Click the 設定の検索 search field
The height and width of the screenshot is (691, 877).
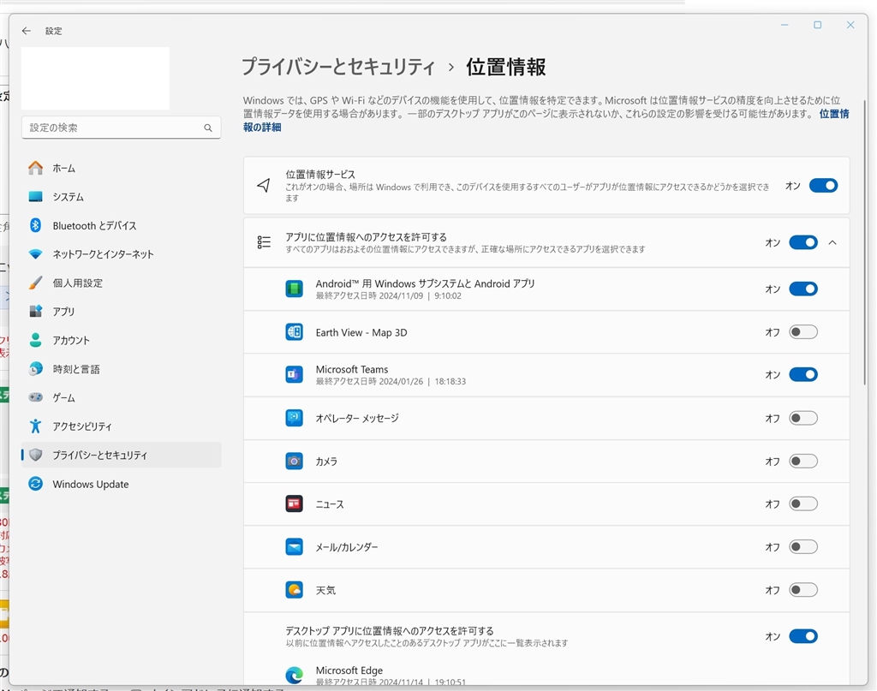pyautogui.click(x=121, y=128)
